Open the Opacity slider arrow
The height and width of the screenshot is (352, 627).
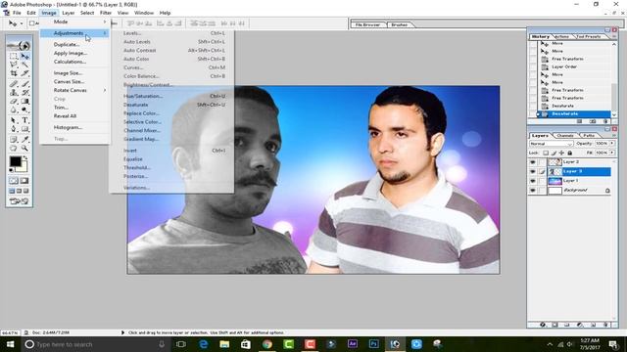611,144
